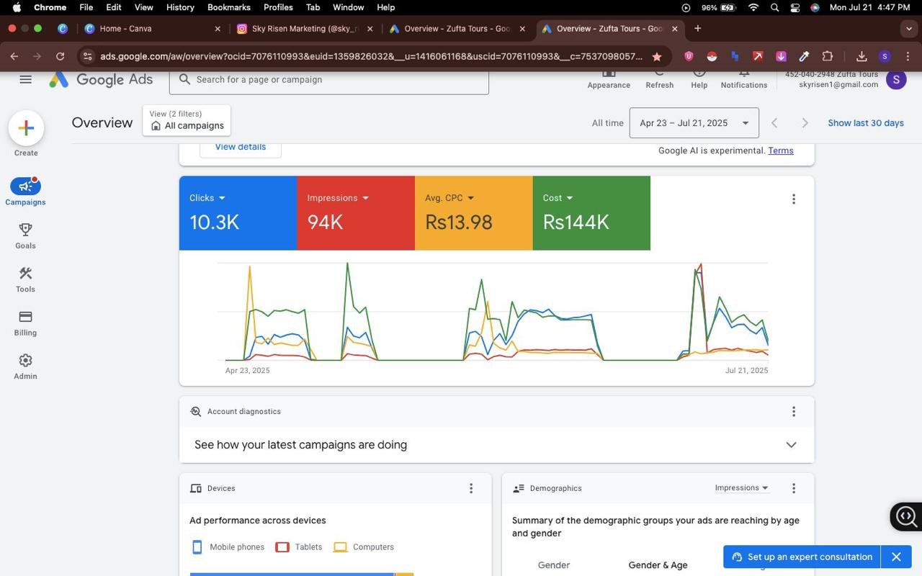Click Show last 30 days link
Image resolution: width=922 pixels, height=576 pixels.
[x=866, y=123]
